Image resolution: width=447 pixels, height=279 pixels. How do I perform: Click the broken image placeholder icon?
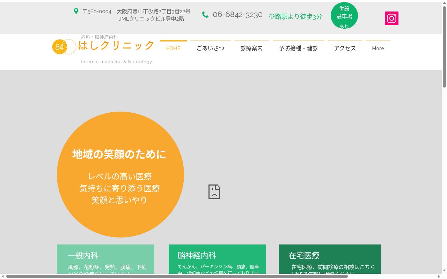click(x=214, y=192)
